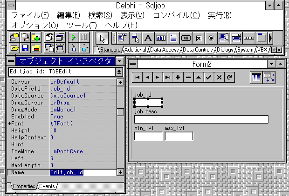Click the form layout icon beside grid icon
Screen dimensions: 289x196
point(269,78)
